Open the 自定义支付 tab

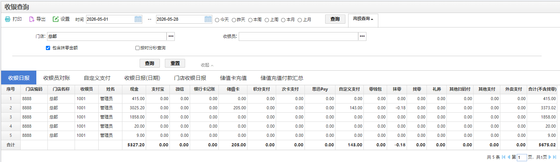pyautogui.click(x=97, y=78)
